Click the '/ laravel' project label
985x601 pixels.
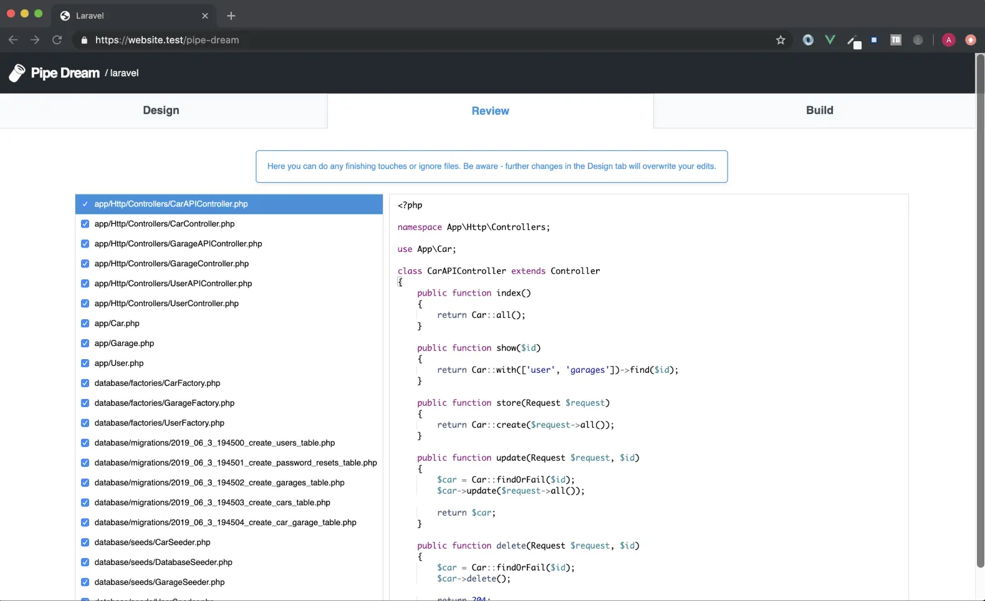click(122, 73)
